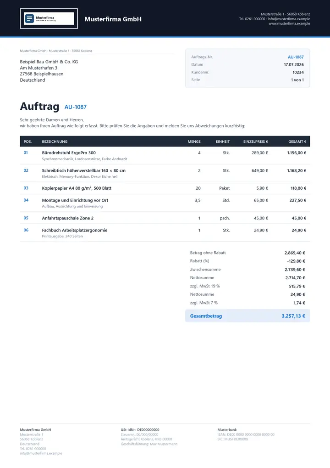Click the 'zzgl. MwSt 19 %' label

[x=205, y=286]
